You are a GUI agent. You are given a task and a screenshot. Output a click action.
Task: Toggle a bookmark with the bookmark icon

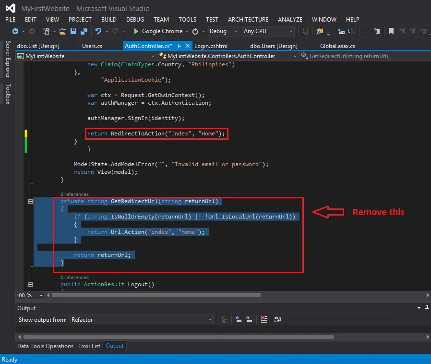[391, 31]
